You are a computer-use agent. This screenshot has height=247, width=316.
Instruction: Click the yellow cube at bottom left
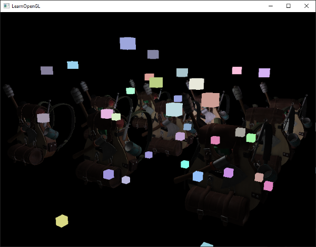[x=62, y=221]
